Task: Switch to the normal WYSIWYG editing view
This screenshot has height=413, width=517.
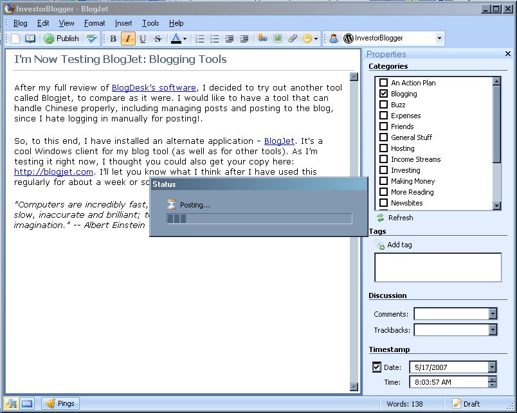Action: pos(11,403)
